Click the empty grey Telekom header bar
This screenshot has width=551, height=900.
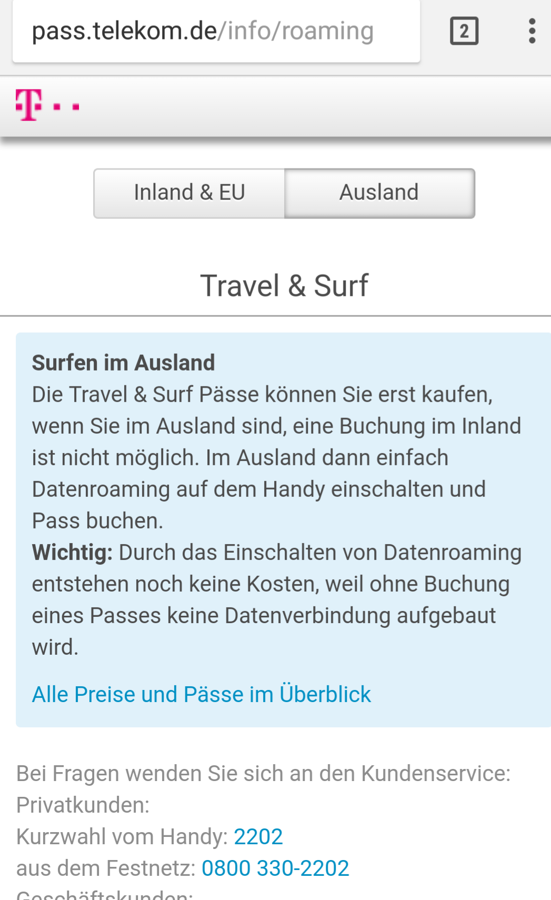[316, 106]
